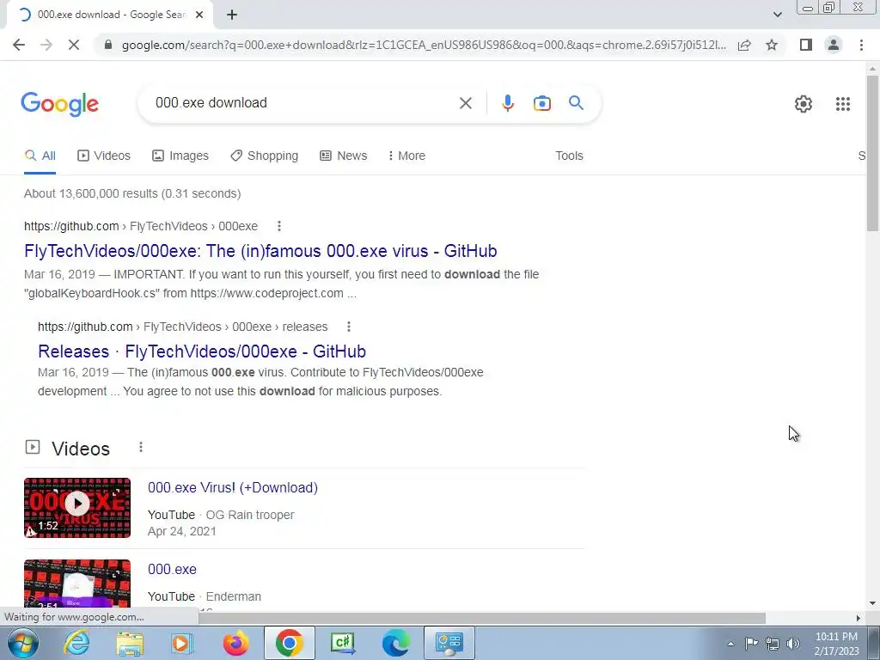Image resolution: width=880 pixels, height=660 pixels.
Task: Bookmark this page with the star icon
Action: click(772, 45)
